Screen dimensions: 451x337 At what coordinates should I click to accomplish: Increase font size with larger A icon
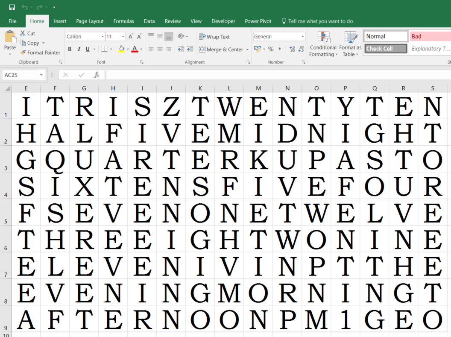tap(131, 36)
